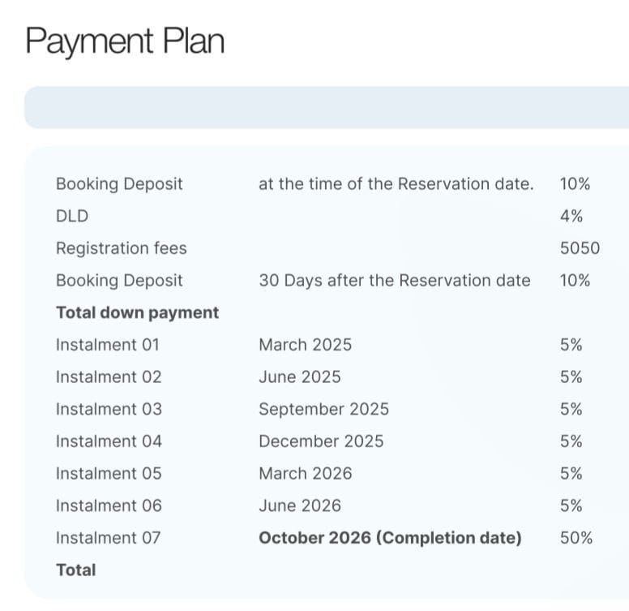
Task: Select the 50% value for Instalment 07
Action: click(576, 538)
